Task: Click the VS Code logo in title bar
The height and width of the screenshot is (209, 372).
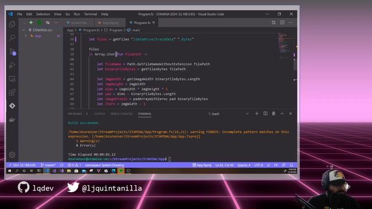Action: pyautogui.click(x=10, y=14)
